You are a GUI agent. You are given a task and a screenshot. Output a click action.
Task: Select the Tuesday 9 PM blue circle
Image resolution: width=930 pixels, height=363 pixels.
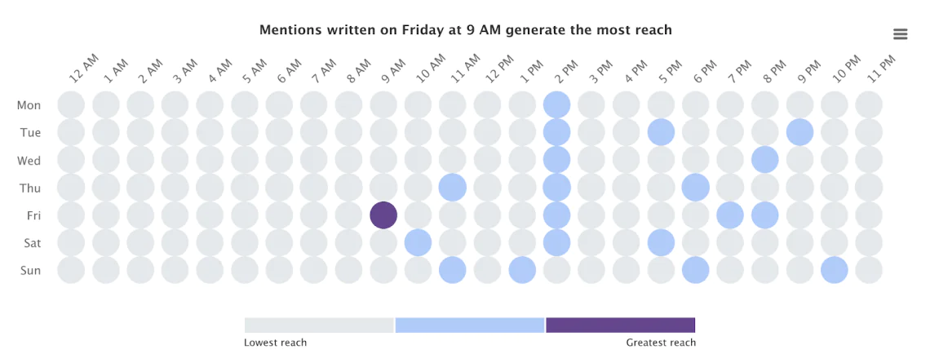(799, 132)
